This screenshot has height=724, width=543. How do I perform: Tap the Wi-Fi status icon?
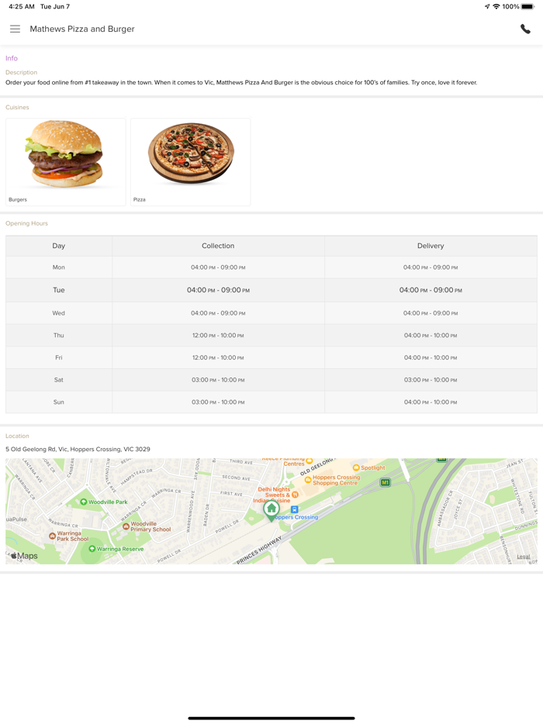click(x=496, y=6)
